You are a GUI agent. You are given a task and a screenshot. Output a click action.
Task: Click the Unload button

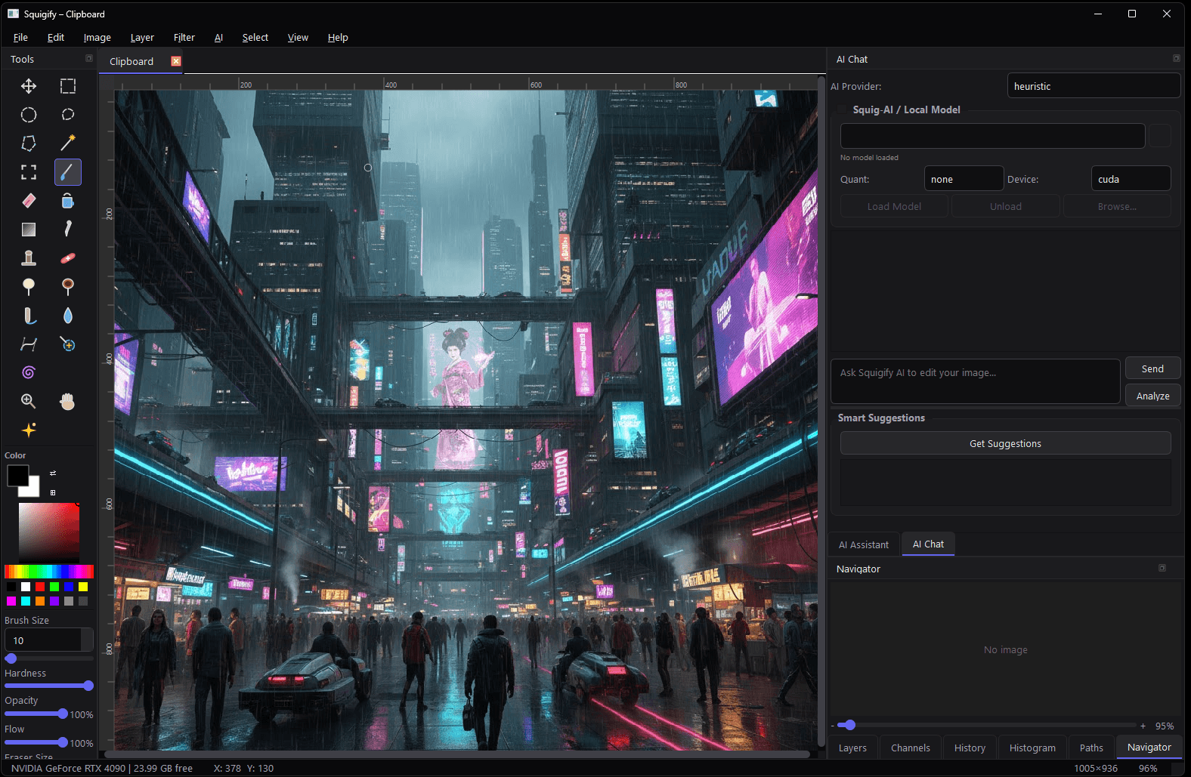pyautogui.click(x=1005, y=206)
